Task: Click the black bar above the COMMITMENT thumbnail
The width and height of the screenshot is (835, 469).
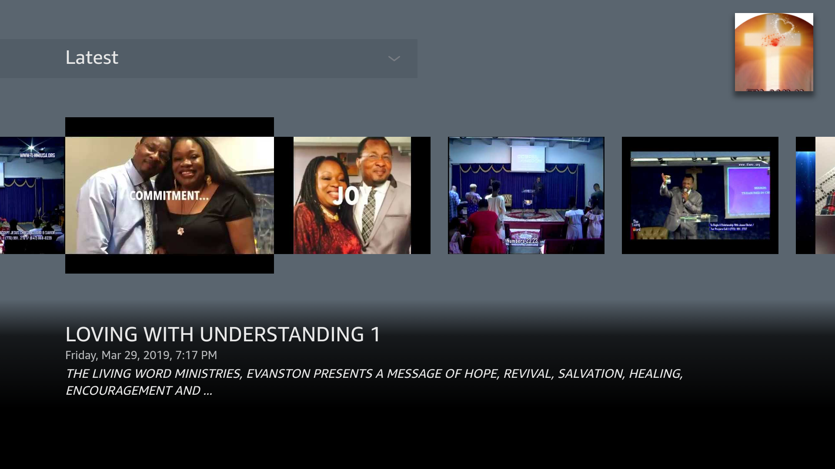Action: [x=170, y=127]
